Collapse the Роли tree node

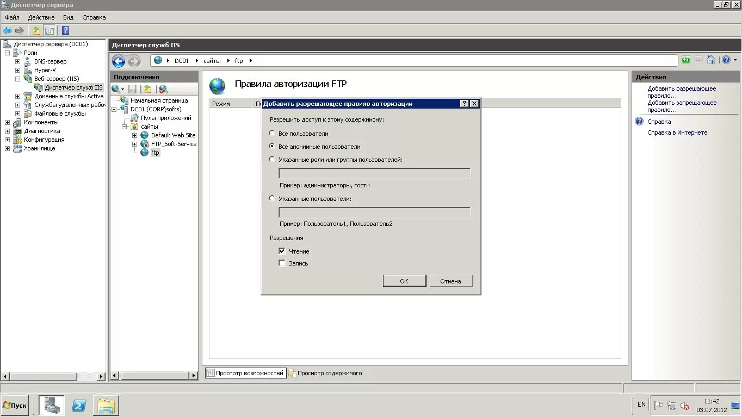pyautogui.click(x=7, y=53)
